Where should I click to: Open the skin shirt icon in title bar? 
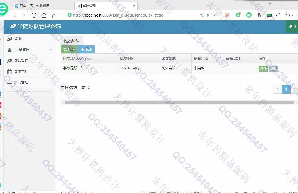click(x=270, y=5)
